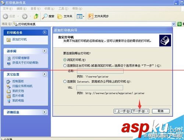The height and width of the screenshot is (140, 184).
Task: Open the Tools (工具) menu
Action: tap(63, 8)
